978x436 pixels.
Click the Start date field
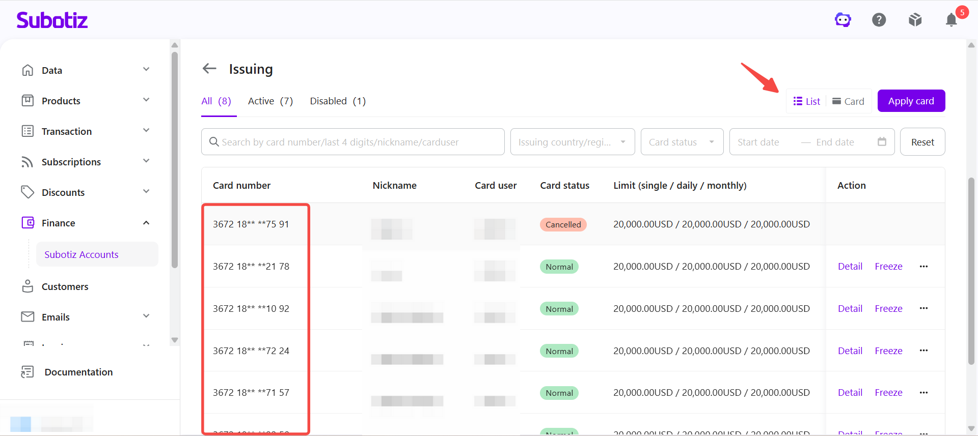[x=758, y=142]
